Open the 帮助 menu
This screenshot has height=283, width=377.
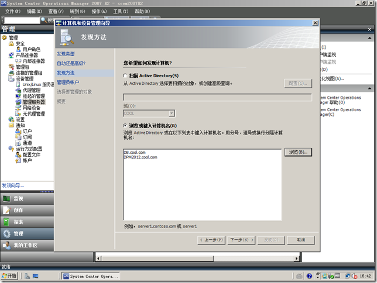[142, 11]
